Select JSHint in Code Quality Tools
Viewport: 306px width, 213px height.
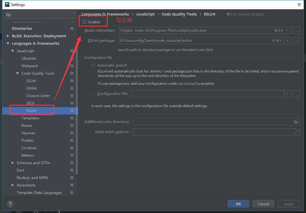[x=32, y=88]
